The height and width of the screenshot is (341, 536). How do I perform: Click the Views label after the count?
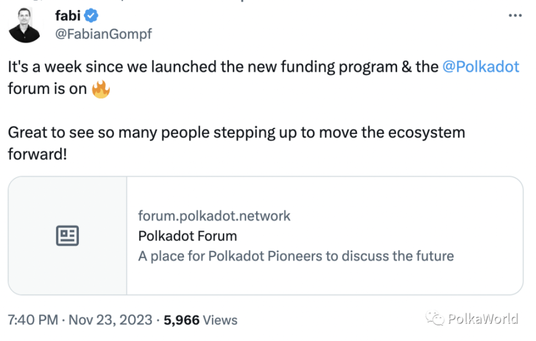pos(221,320)
